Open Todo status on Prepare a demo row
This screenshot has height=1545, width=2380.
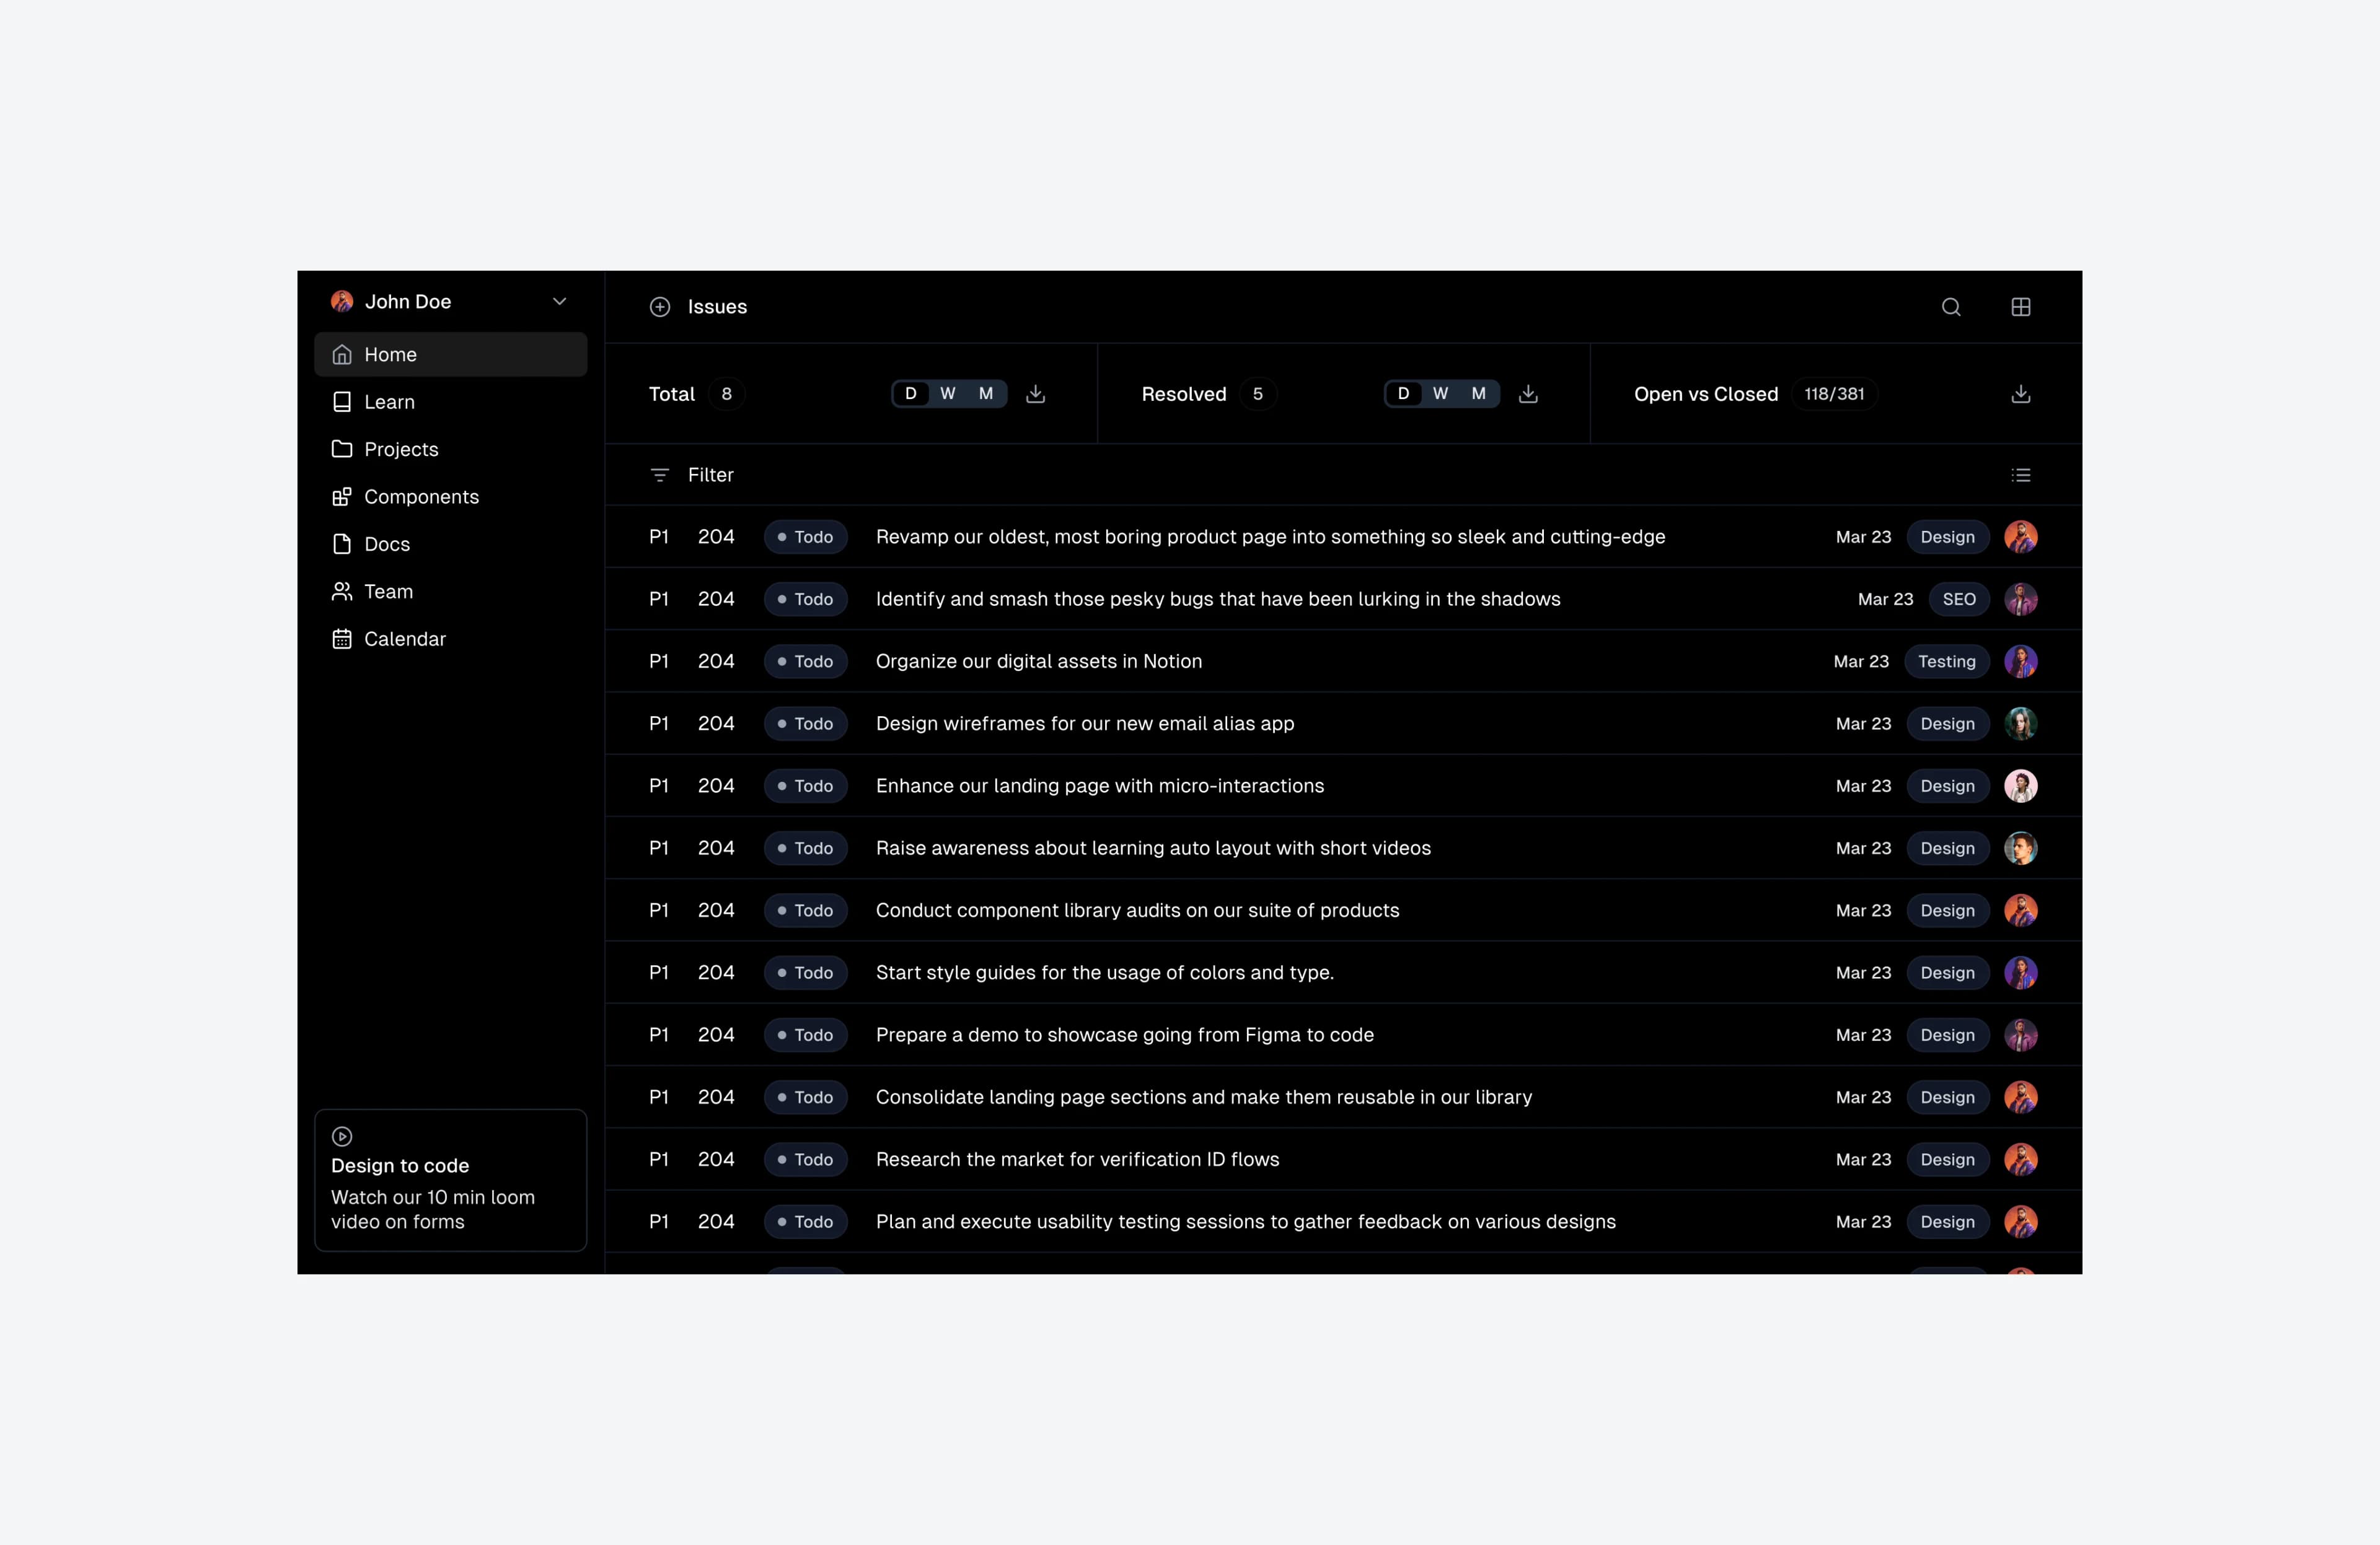point(806,1035)
